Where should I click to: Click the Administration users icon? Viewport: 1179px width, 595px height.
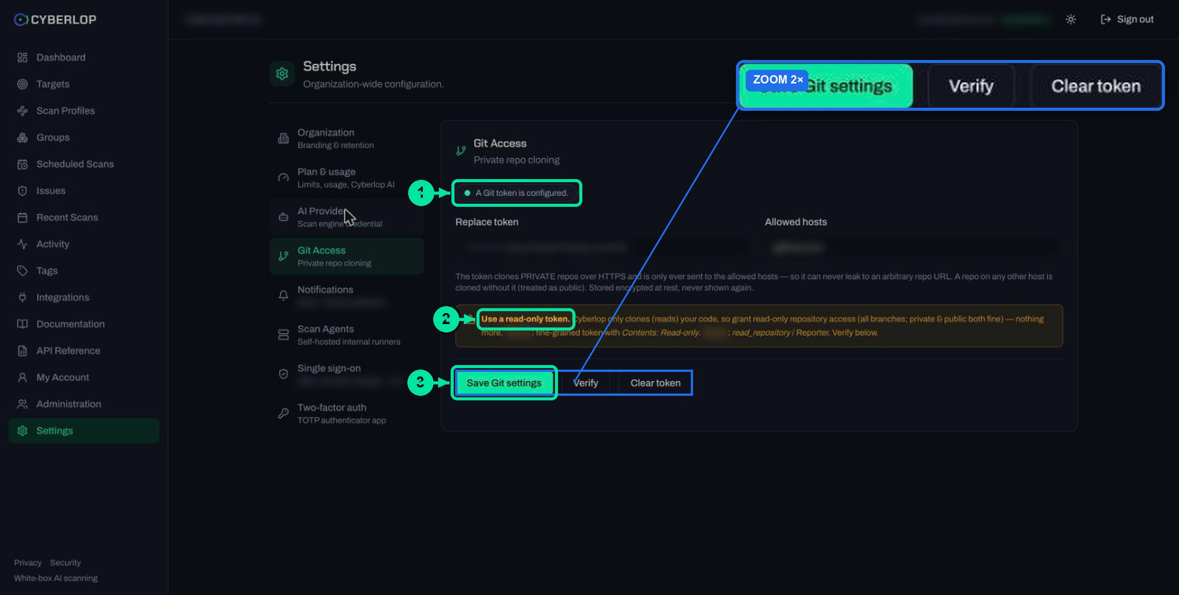point(22,404)
